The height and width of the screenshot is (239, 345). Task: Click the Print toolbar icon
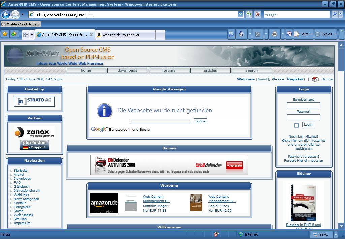[x=274, y=34]
